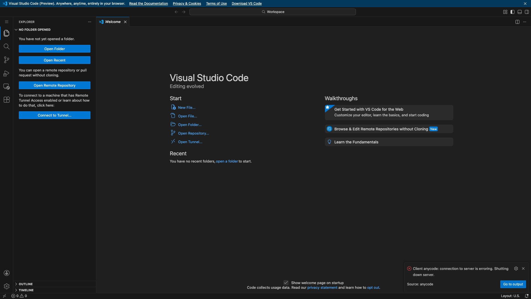The width and height of the screenshot is (531, 299).
Task: Click the Split Editor icon
Action: (x=517, y=22)
